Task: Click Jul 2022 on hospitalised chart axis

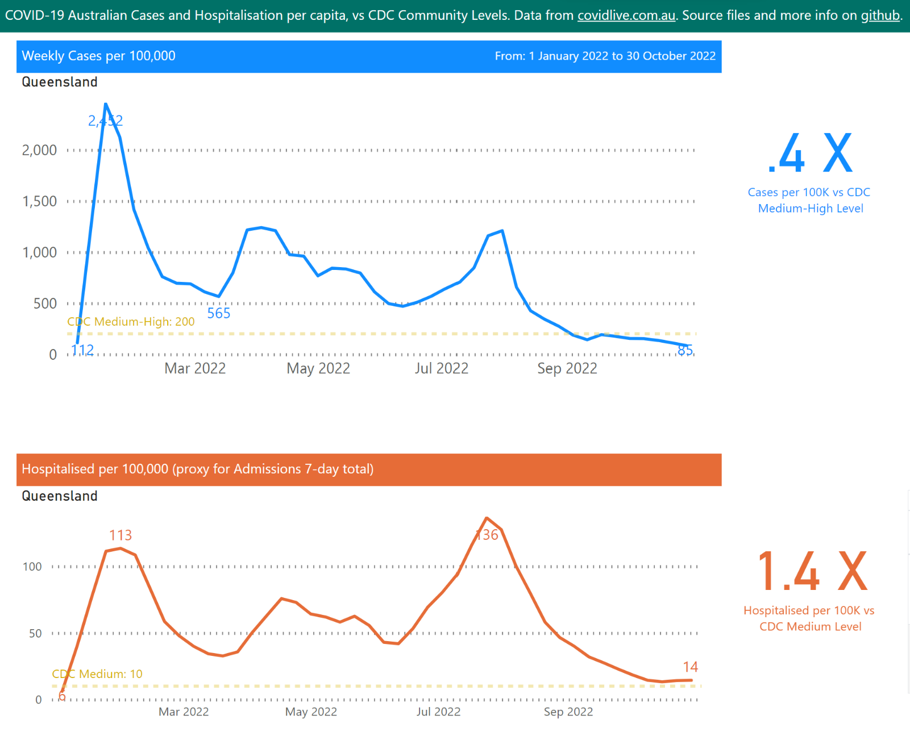Action: (438, 712)
